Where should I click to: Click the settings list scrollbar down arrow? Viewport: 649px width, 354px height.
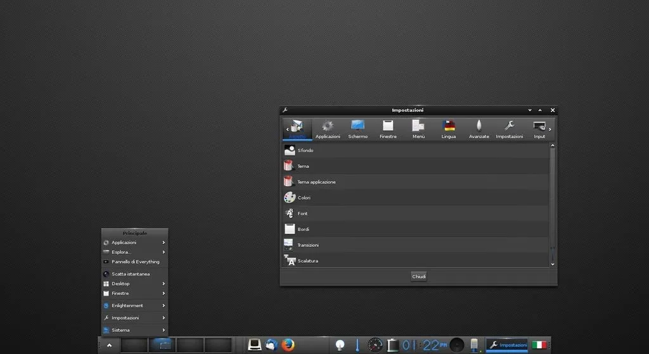(553, 264)
